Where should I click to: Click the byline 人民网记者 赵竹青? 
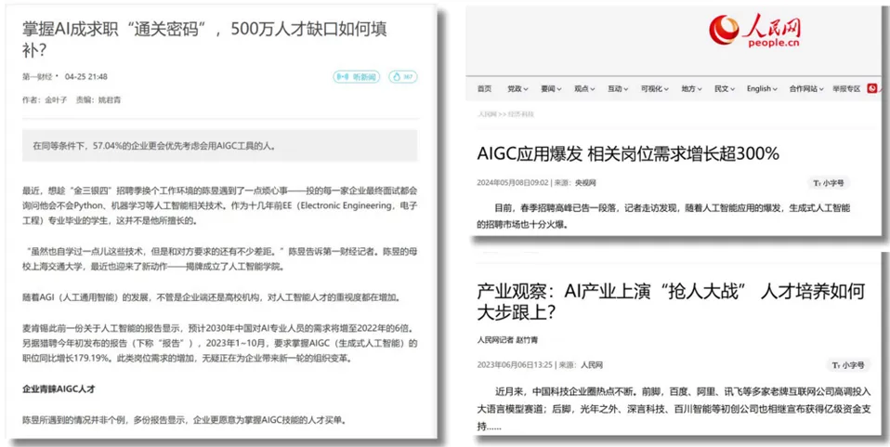click(x=507, y=340)
